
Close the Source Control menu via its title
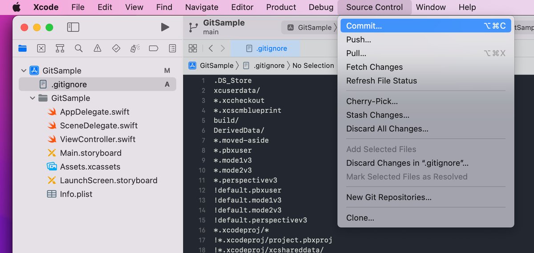point(375,7)
